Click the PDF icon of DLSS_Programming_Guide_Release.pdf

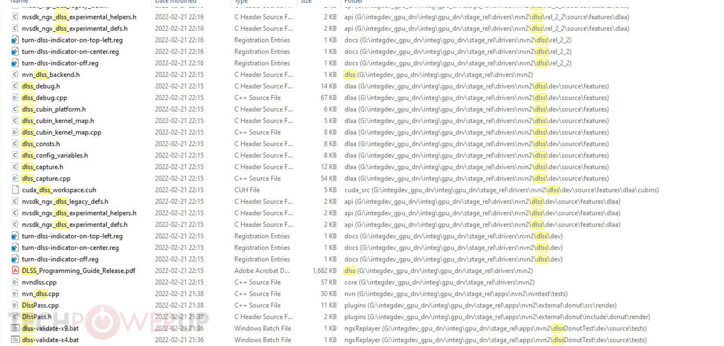pos(15,271)
